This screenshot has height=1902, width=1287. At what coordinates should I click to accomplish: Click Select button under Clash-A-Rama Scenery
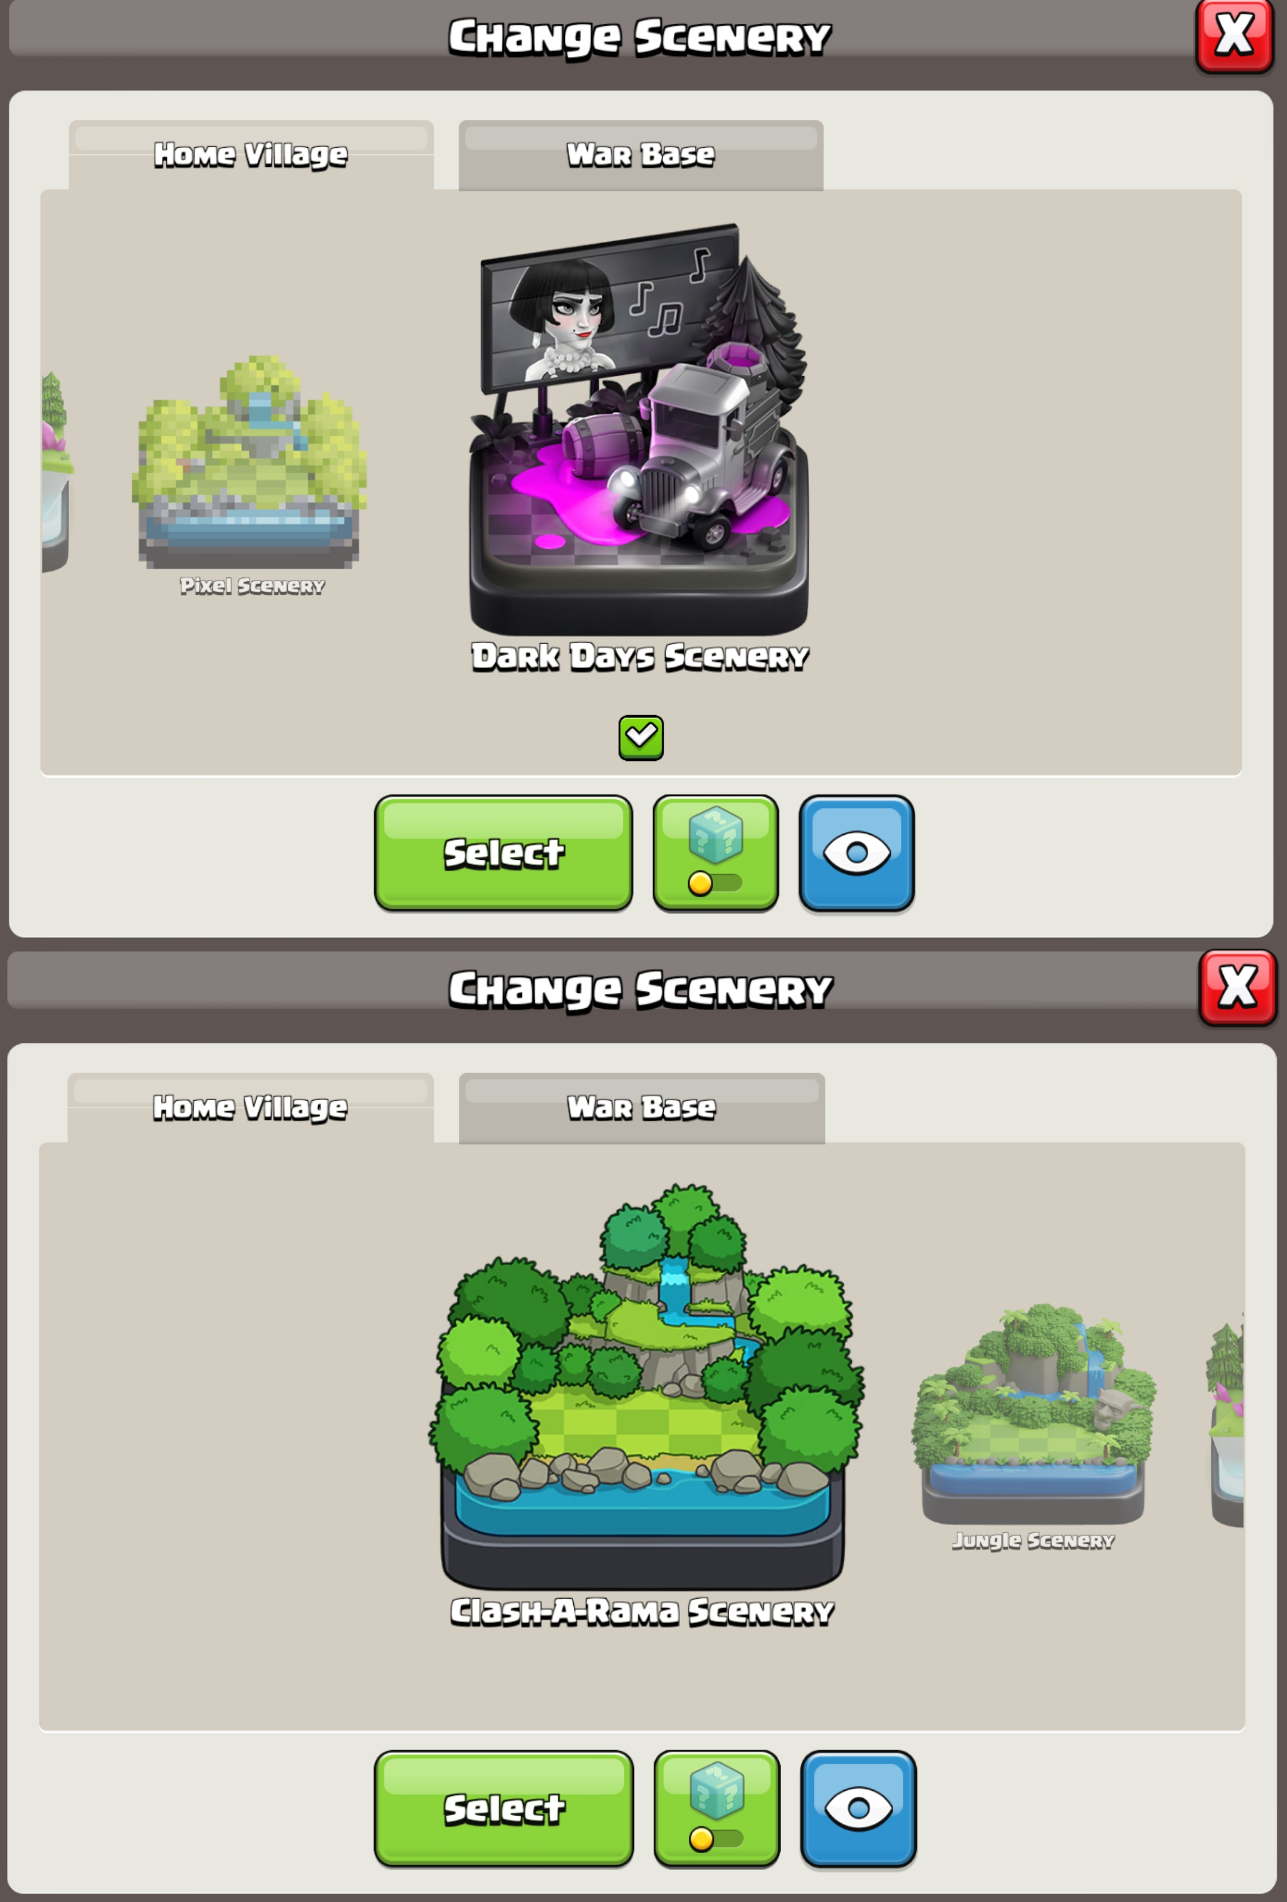click(504, 1808)
